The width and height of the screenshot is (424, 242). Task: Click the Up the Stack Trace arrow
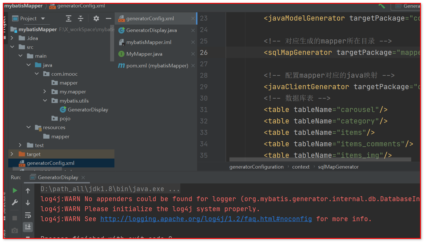(x=28, y=191)
